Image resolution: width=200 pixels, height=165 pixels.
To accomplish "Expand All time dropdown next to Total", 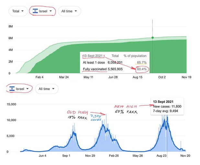I will [69, 11].
